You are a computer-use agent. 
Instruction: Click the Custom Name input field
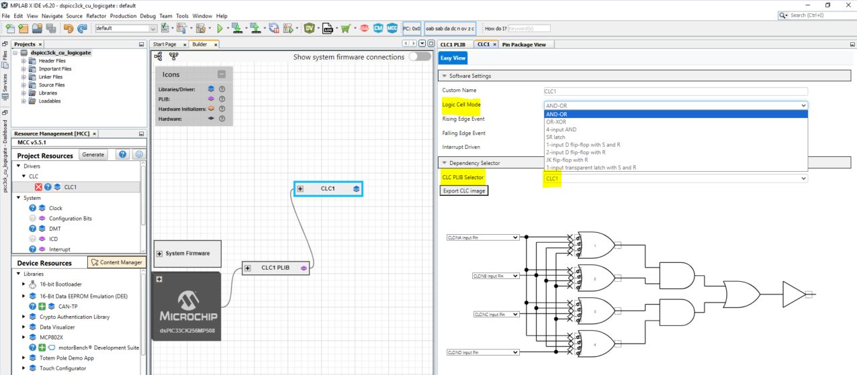676,91
